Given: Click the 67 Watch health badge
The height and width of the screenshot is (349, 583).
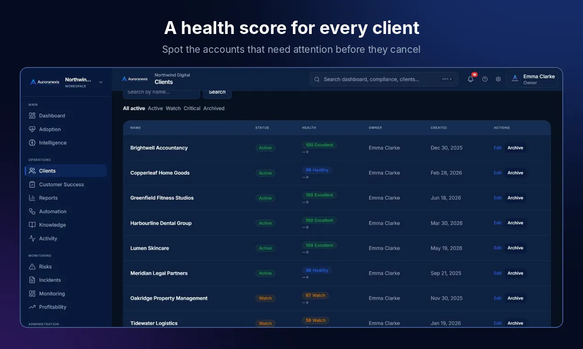Looking at the screenshot, I should [x=315, y=296].
